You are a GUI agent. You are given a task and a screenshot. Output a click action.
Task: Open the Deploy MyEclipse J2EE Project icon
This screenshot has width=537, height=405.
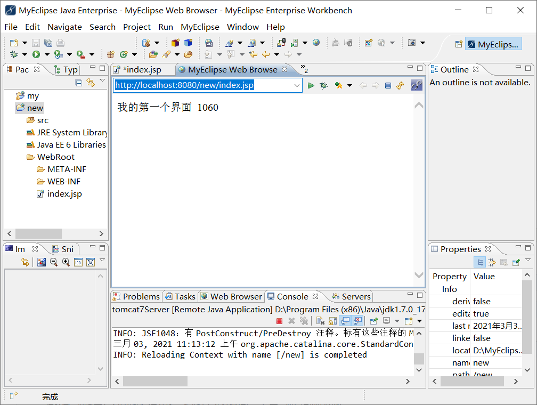[281, 43]
